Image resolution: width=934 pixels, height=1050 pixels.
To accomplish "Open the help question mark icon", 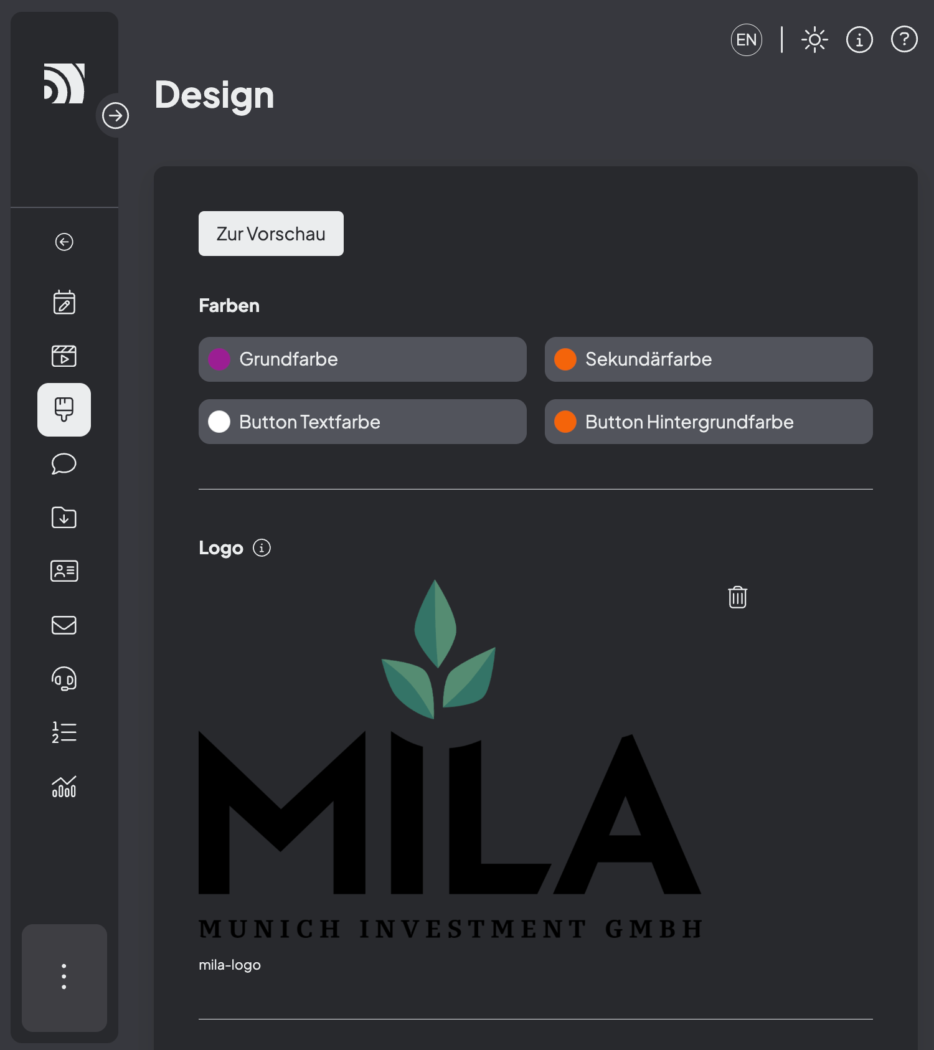I will [x=904, y=40].
